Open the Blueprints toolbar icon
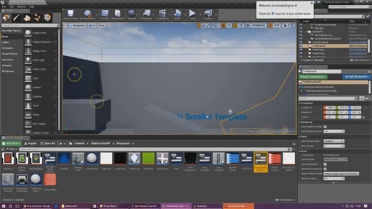Viewport: 372px width, 209px height. 146,13
